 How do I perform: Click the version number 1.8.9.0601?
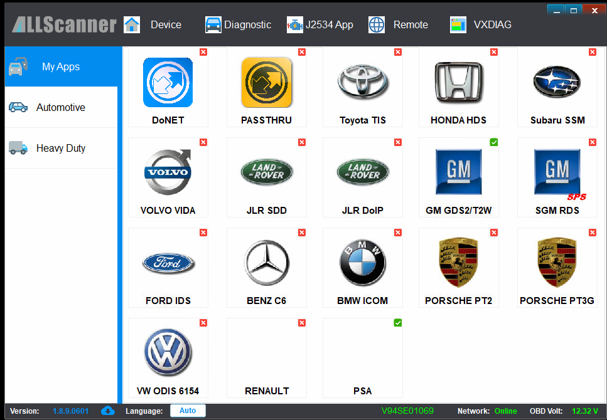(70, 411)
